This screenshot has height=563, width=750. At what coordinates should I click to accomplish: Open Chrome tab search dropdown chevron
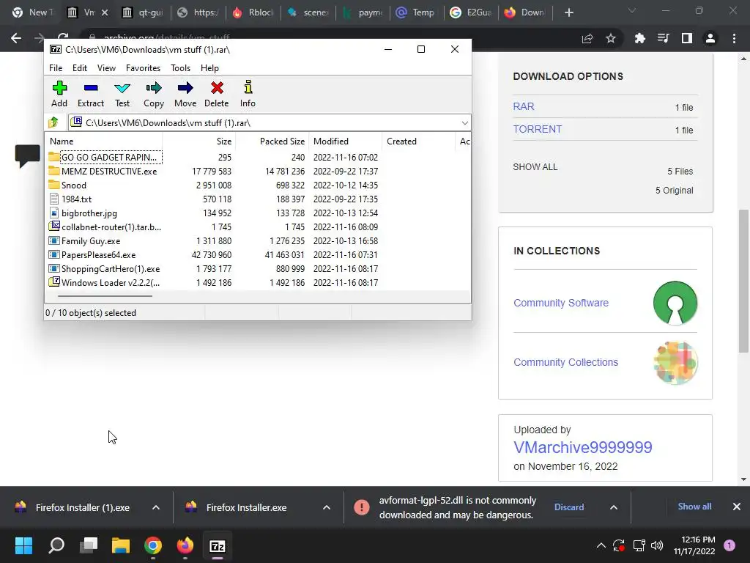632,10
